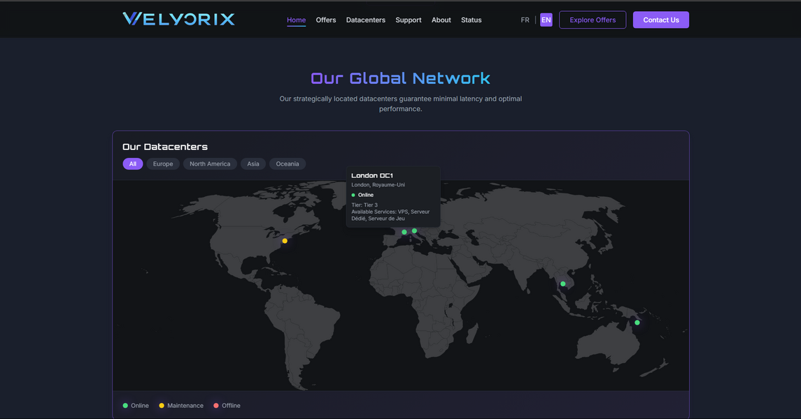801x419 pixels.
Task: Click the green marker near Papua New Guinea
Action: point(637,323)
